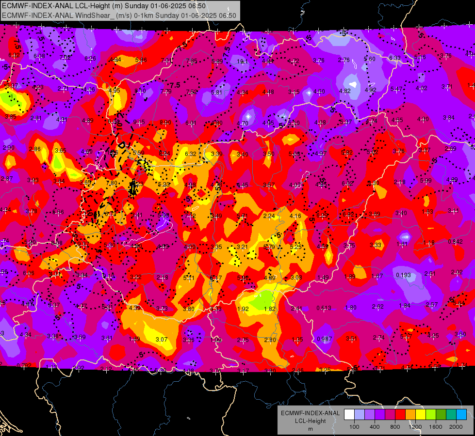Click the wind shear value '5.25'
Viewport: 475px width, 436px height.
click(295, 247)
